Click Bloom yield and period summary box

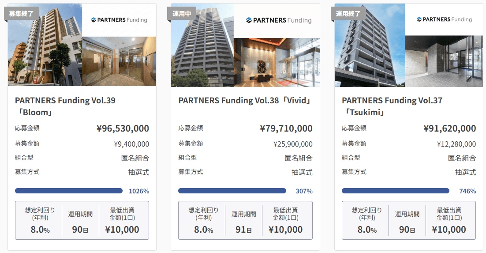coord(82,220)
